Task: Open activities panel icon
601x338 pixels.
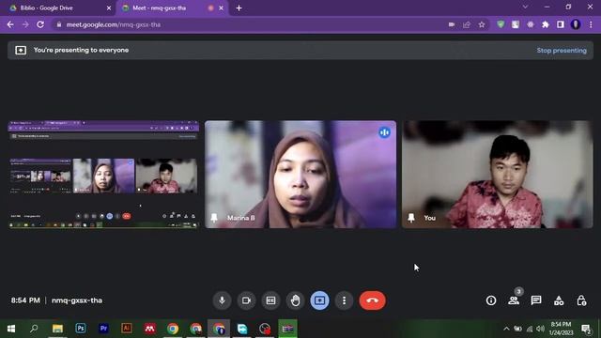Action: pos(559,300)
